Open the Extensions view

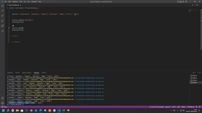point(3,26)
